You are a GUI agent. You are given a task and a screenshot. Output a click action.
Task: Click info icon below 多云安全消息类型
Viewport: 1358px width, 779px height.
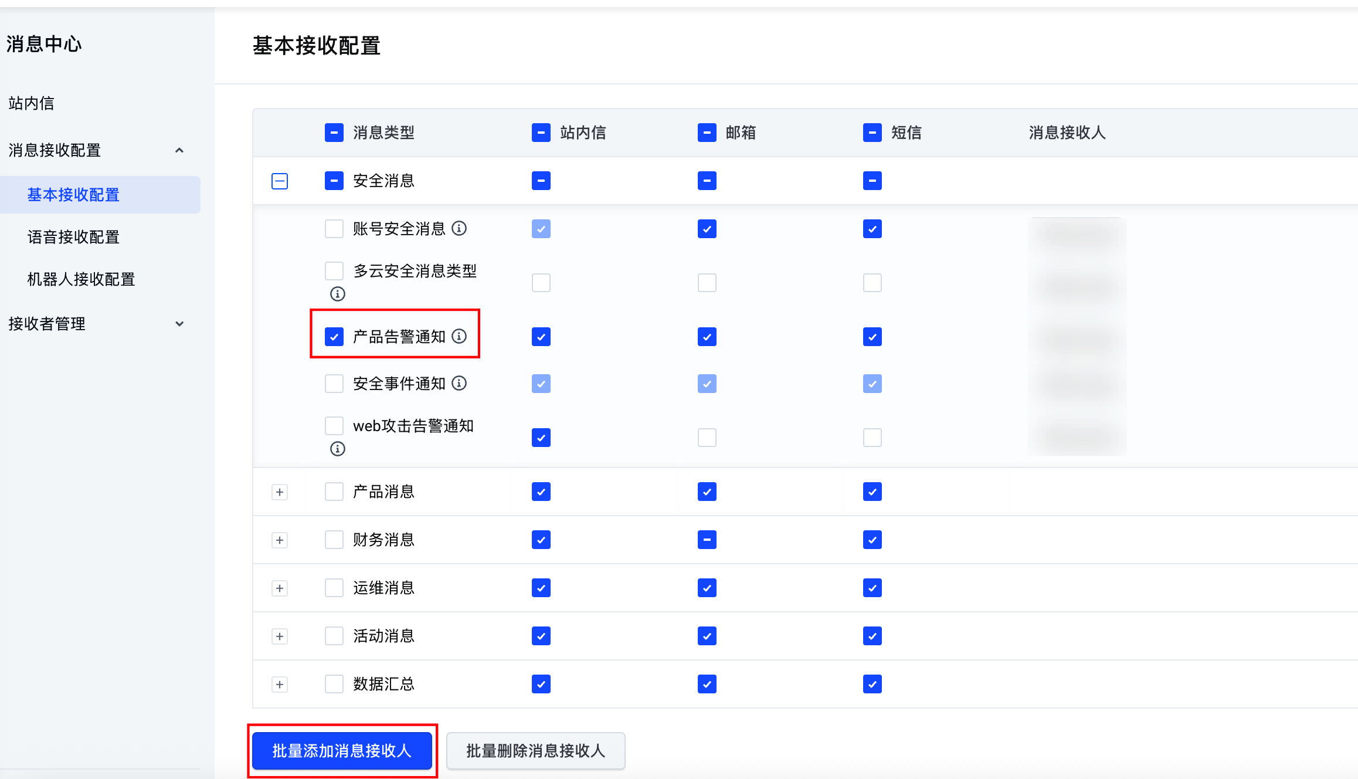pos(338,294)
